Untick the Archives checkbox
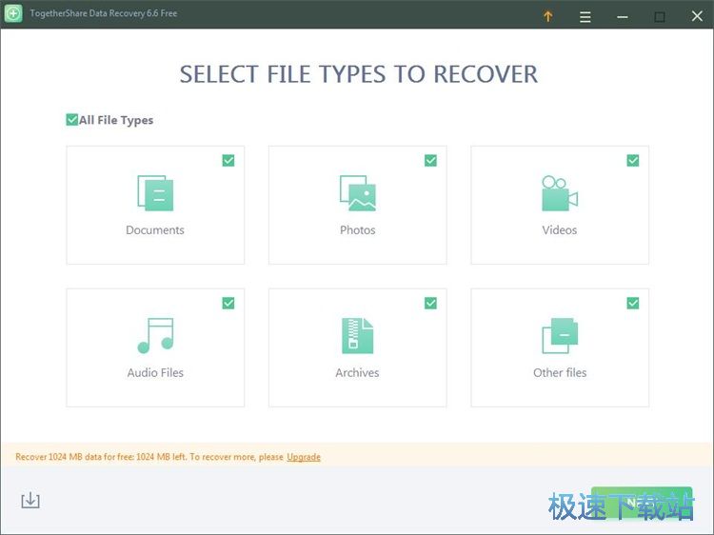 (x=430, y=304)
